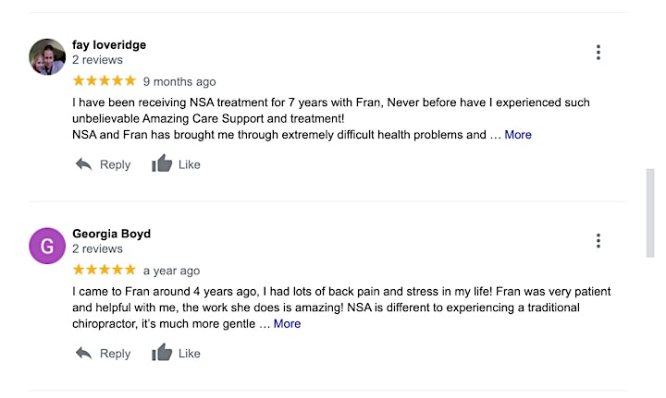Click reply arrow icon under fay loveridge's review
666x398 pixels.
click(83, 164)
